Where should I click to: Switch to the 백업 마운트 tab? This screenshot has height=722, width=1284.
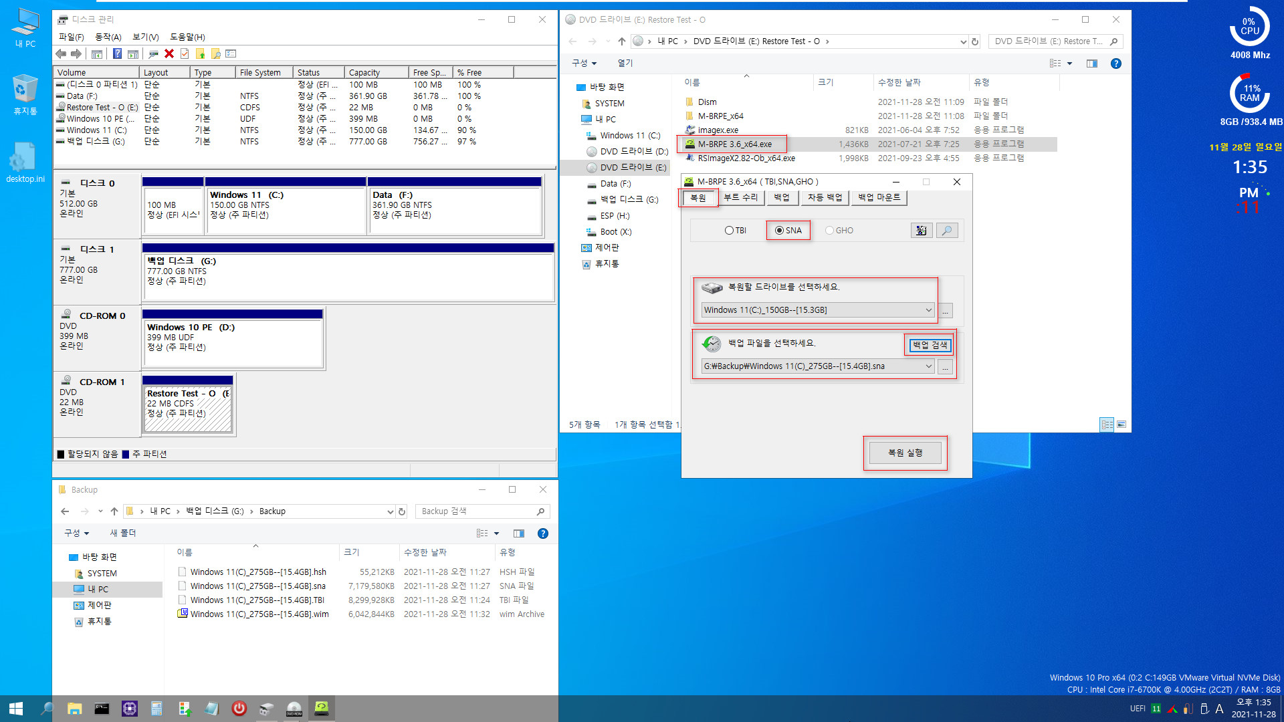point(879,198)
